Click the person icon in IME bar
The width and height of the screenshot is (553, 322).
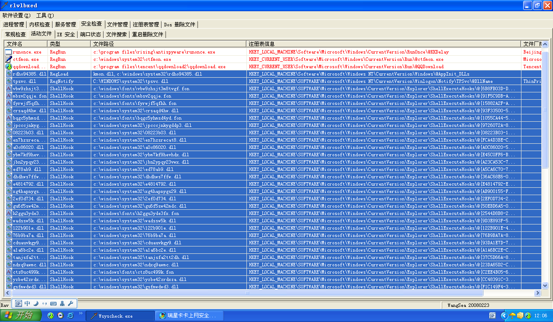[62, 303]
